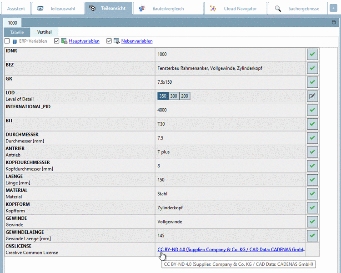
Task: Click the INTERNATIONAL_PID value 4000
Action: (162, 110)
